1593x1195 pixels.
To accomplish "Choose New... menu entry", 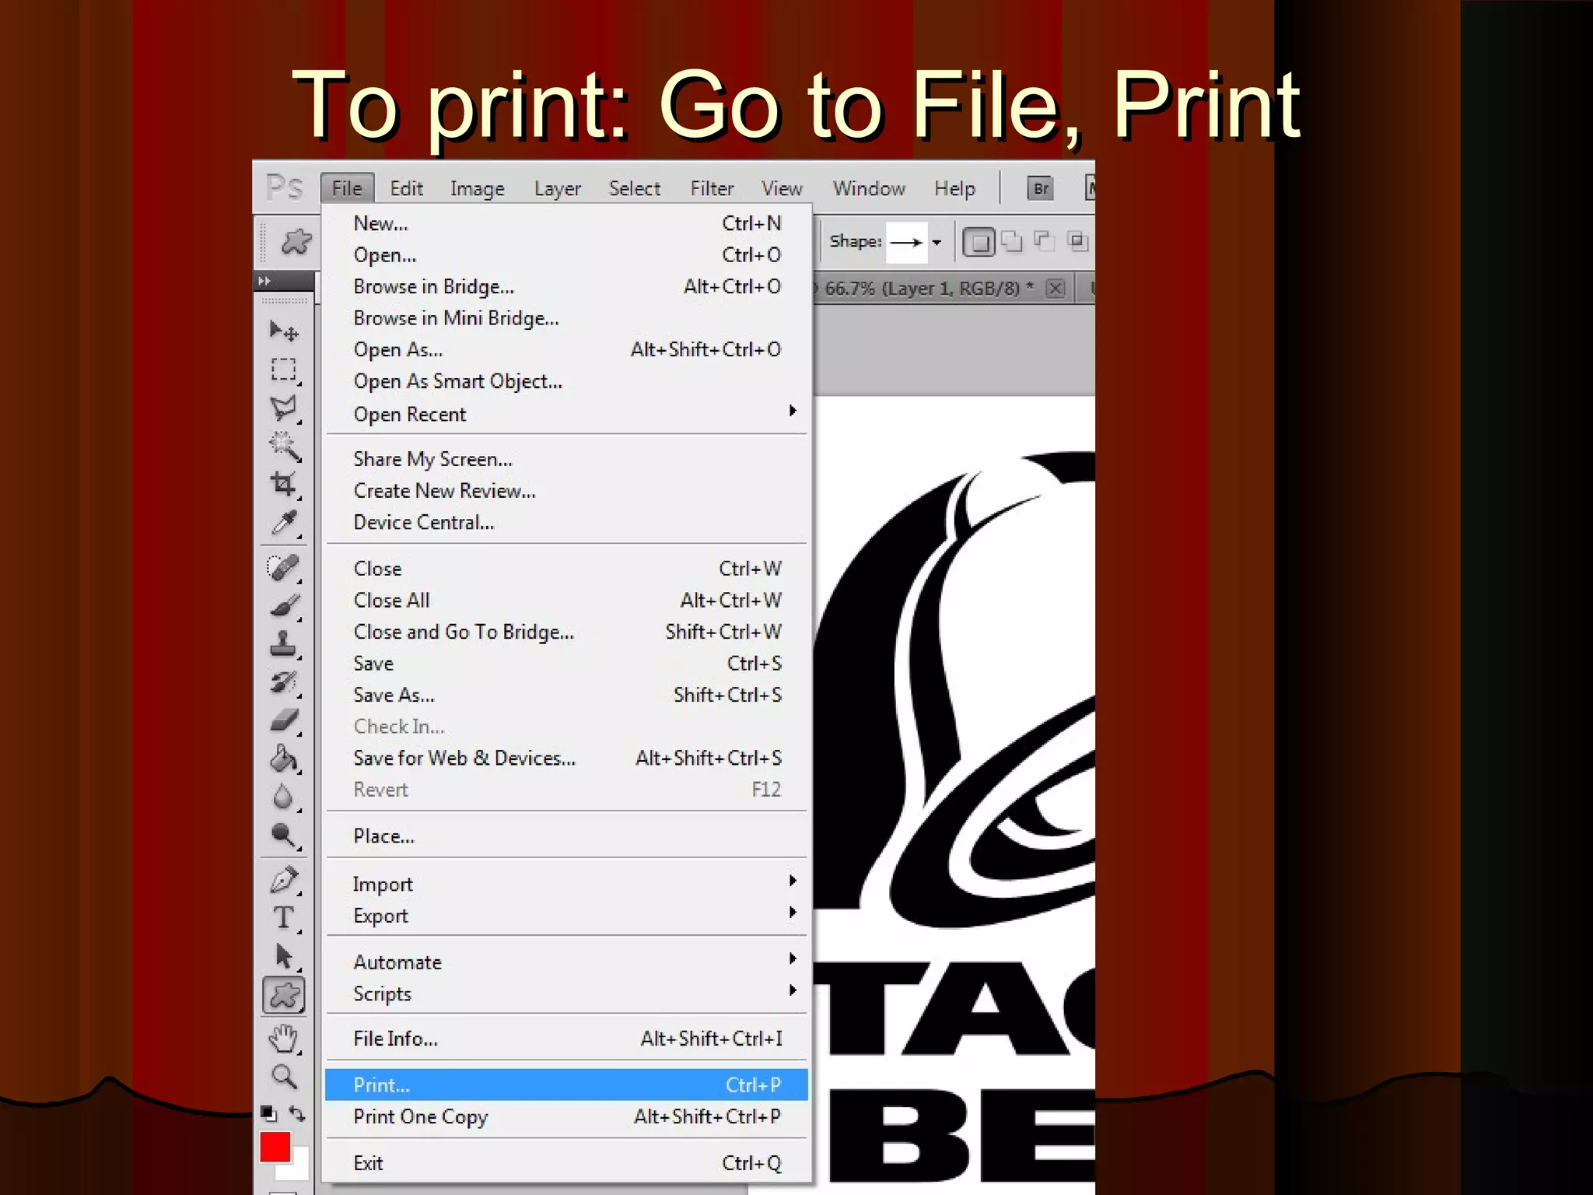I will [566, 223].
